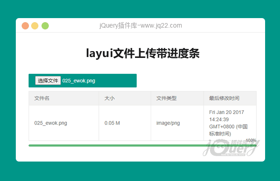
Task: Click the selected file name beside 选择文件
Action: click(79, 81)
